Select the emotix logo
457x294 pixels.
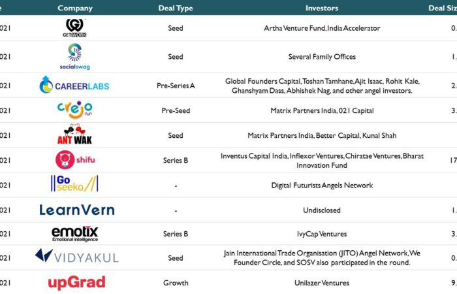[75, 234]
